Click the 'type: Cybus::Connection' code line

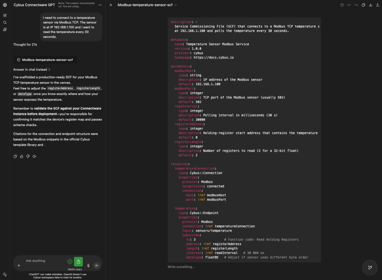200,173
